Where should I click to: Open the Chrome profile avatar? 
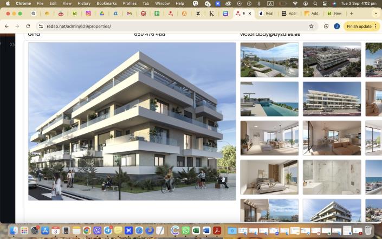[x=337, y=26]
